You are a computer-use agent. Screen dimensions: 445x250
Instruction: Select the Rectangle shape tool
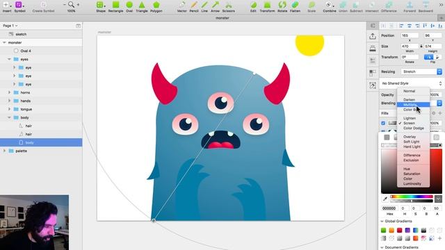tap(115, 7)
